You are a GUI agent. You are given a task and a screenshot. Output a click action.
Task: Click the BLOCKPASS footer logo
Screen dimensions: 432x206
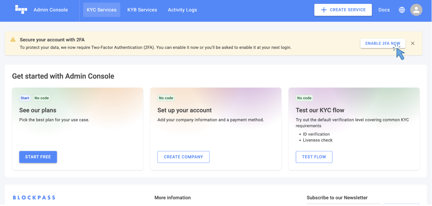point(34,198)
